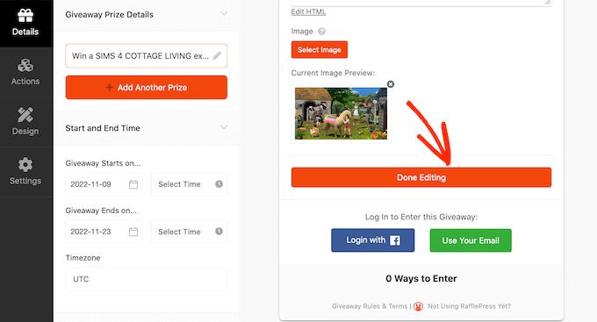Click clock icon for end time
This screenshot has height=322, width=597.
click(x=219, y=232)
